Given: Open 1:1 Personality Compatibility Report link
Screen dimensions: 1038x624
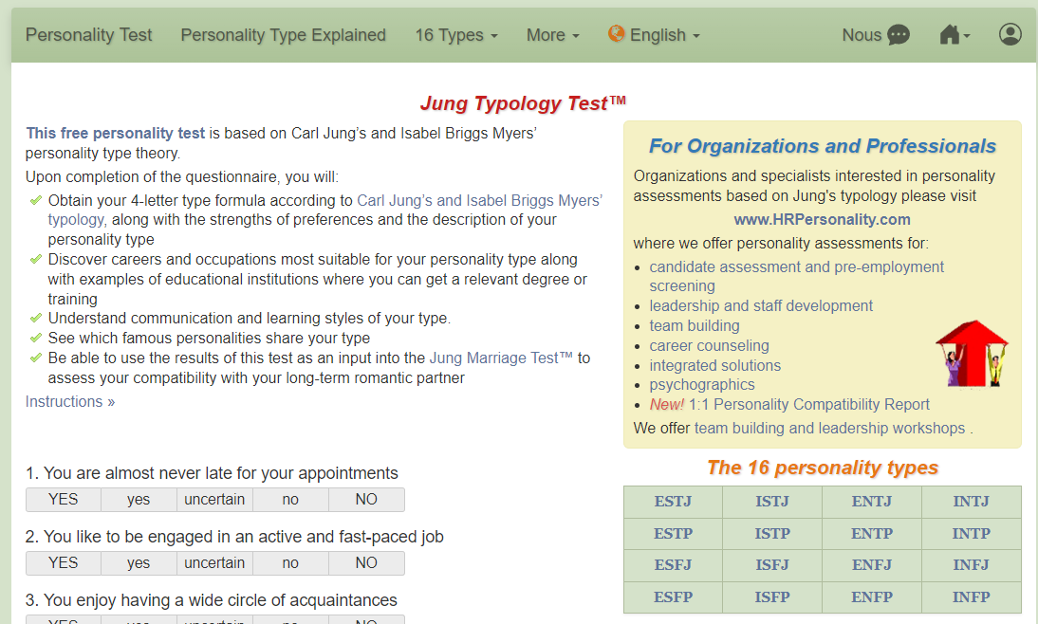Looking at the screenshot, I should tap(809, 404).
